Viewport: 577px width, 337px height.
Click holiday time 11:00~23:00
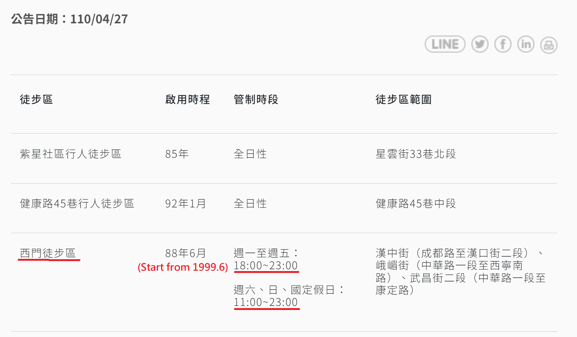(x=266, y=302)
